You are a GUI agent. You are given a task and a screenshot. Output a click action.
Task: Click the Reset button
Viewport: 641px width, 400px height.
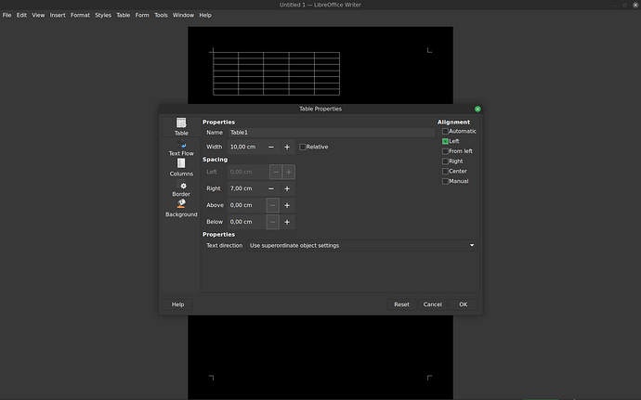[x=401, y=304]
